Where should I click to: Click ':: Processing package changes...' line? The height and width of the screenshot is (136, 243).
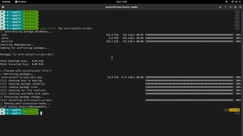[22, 97]
